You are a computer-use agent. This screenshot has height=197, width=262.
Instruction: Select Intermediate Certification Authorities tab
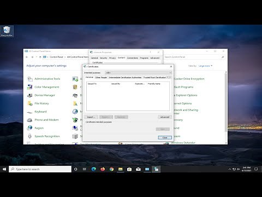pos(125,77)
